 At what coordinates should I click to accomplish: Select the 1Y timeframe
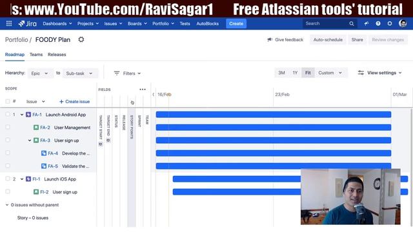coord(295,73)
